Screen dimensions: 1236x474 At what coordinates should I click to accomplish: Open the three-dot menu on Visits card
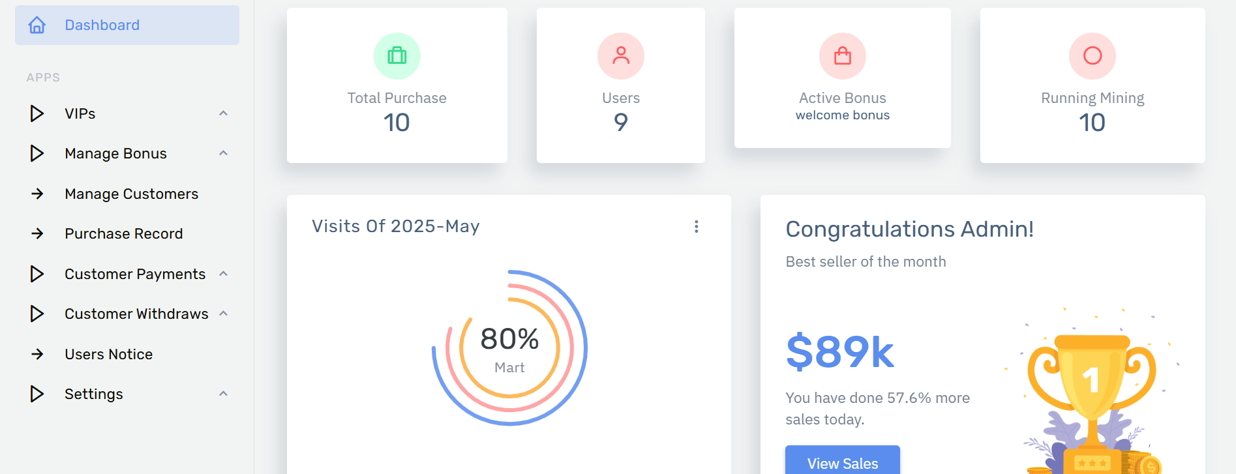coord(697,226)
